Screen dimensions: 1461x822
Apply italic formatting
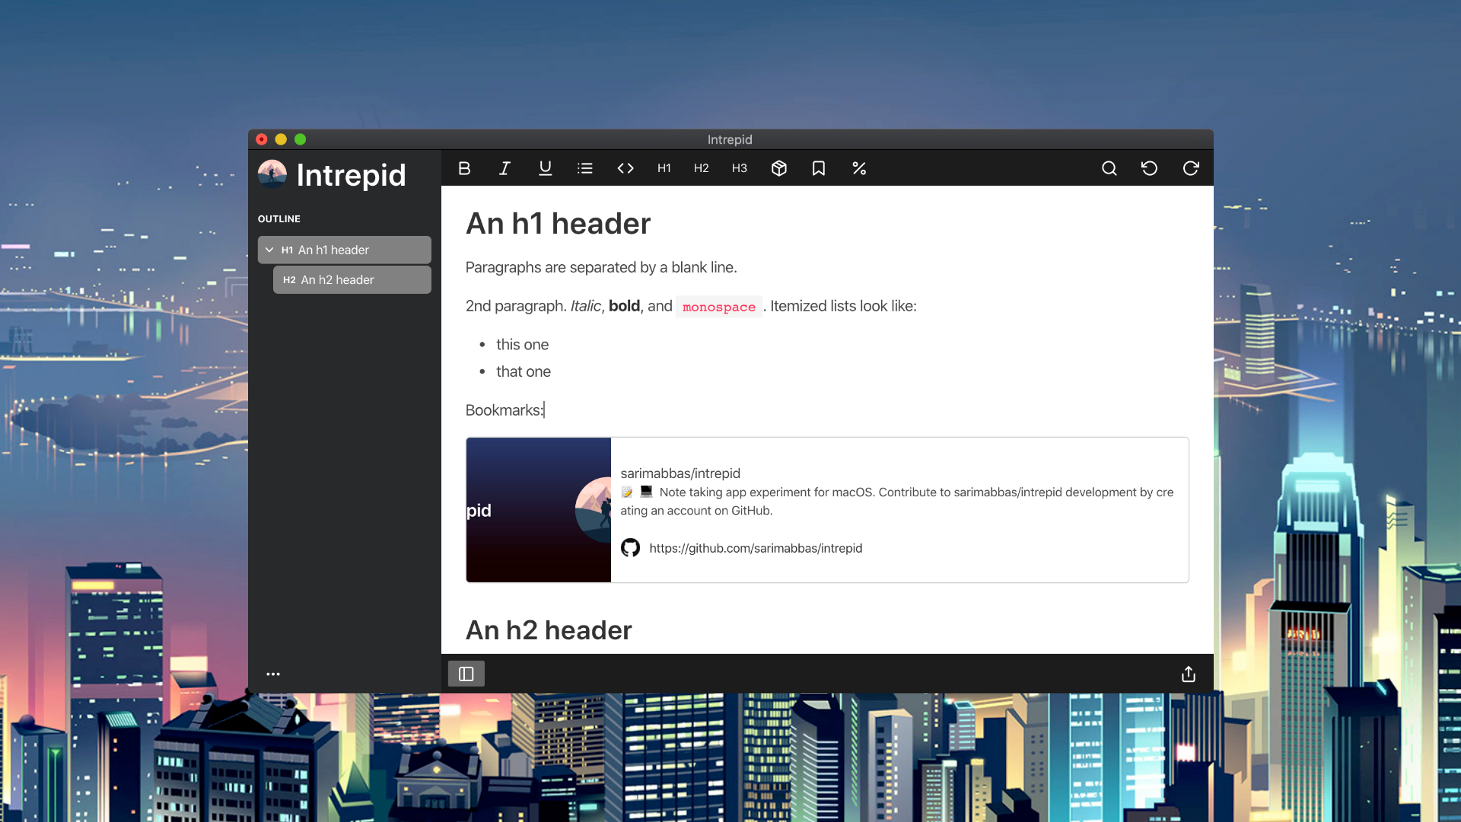click(505, 168)
